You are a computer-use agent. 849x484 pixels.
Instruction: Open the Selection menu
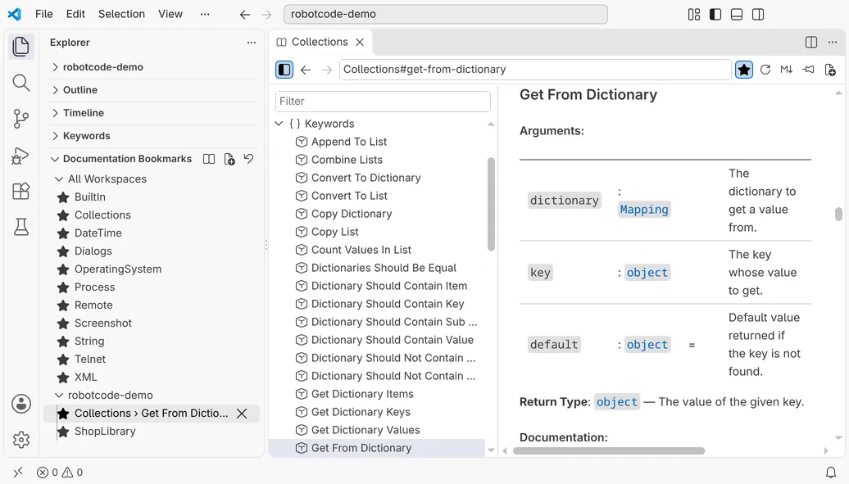(x=121, y=14)
